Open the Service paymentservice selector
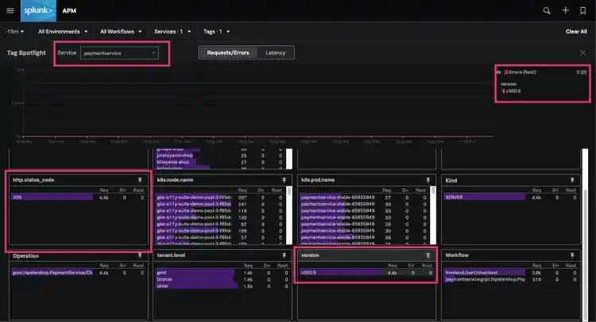Viewport: 596px width, 322px height. click(119, 53)
